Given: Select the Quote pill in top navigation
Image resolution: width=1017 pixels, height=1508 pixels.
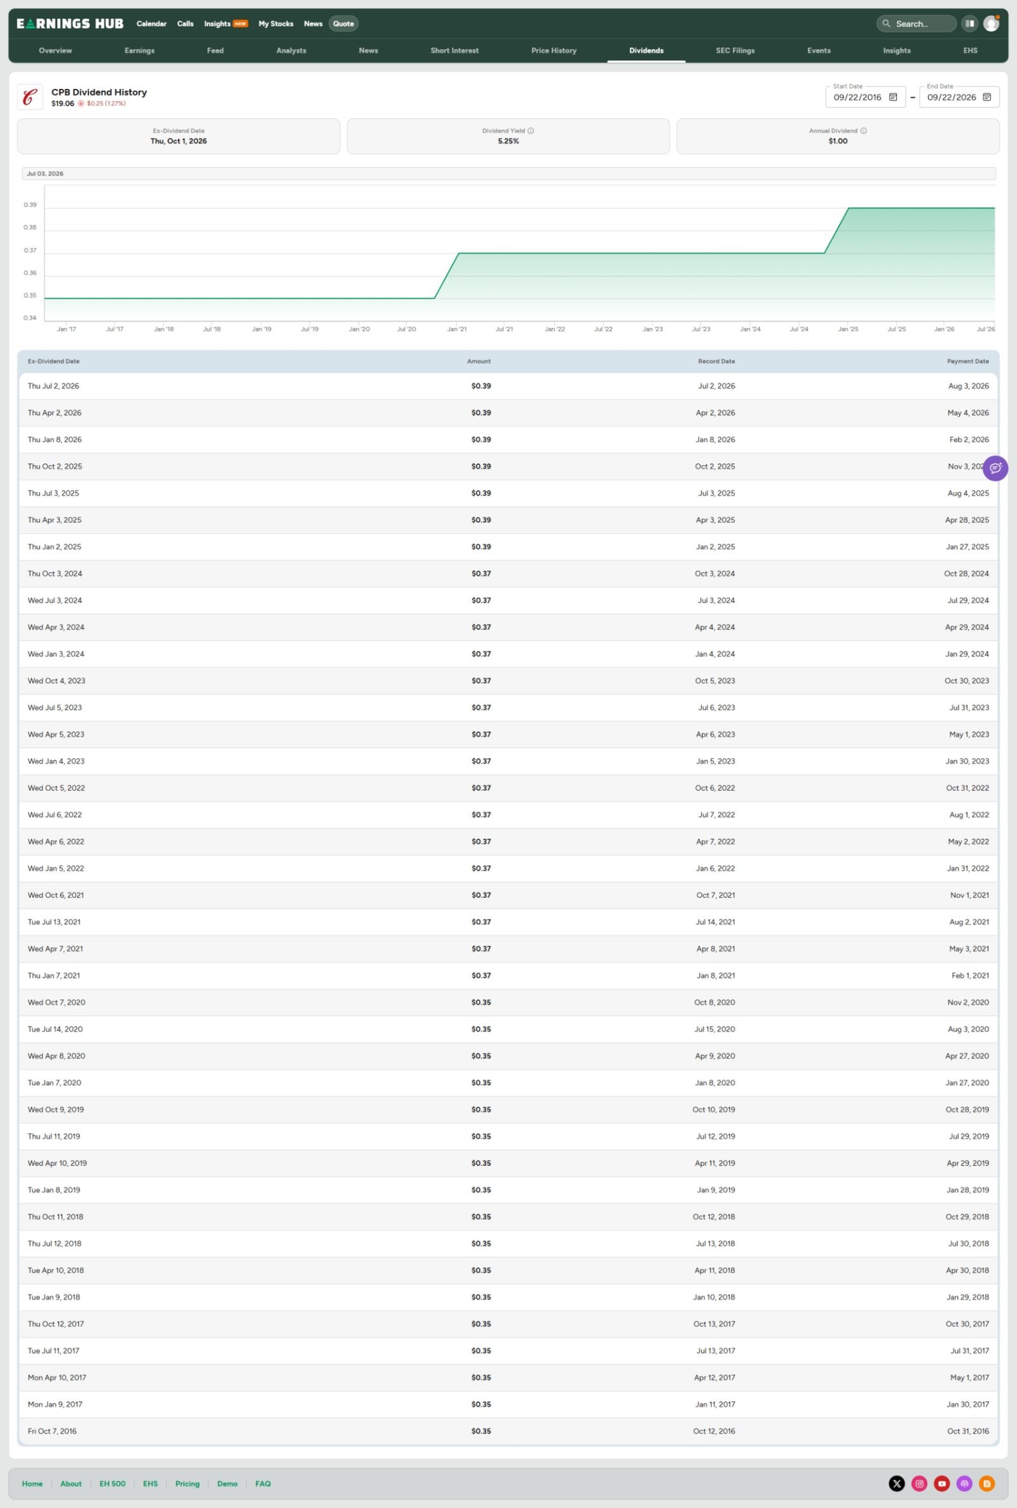Looking at the screenshot, I should coord(344,24).
